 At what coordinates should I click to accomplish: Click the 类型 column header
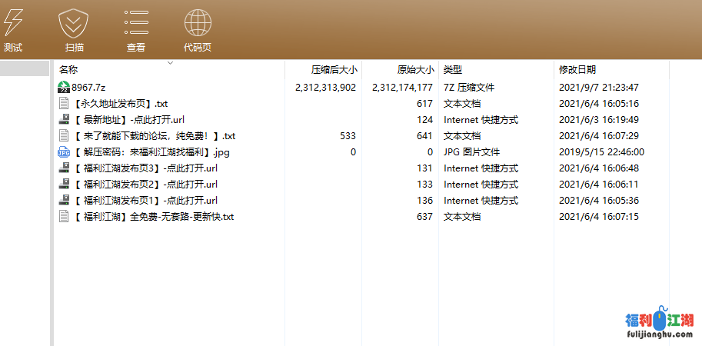coord(454,70)
